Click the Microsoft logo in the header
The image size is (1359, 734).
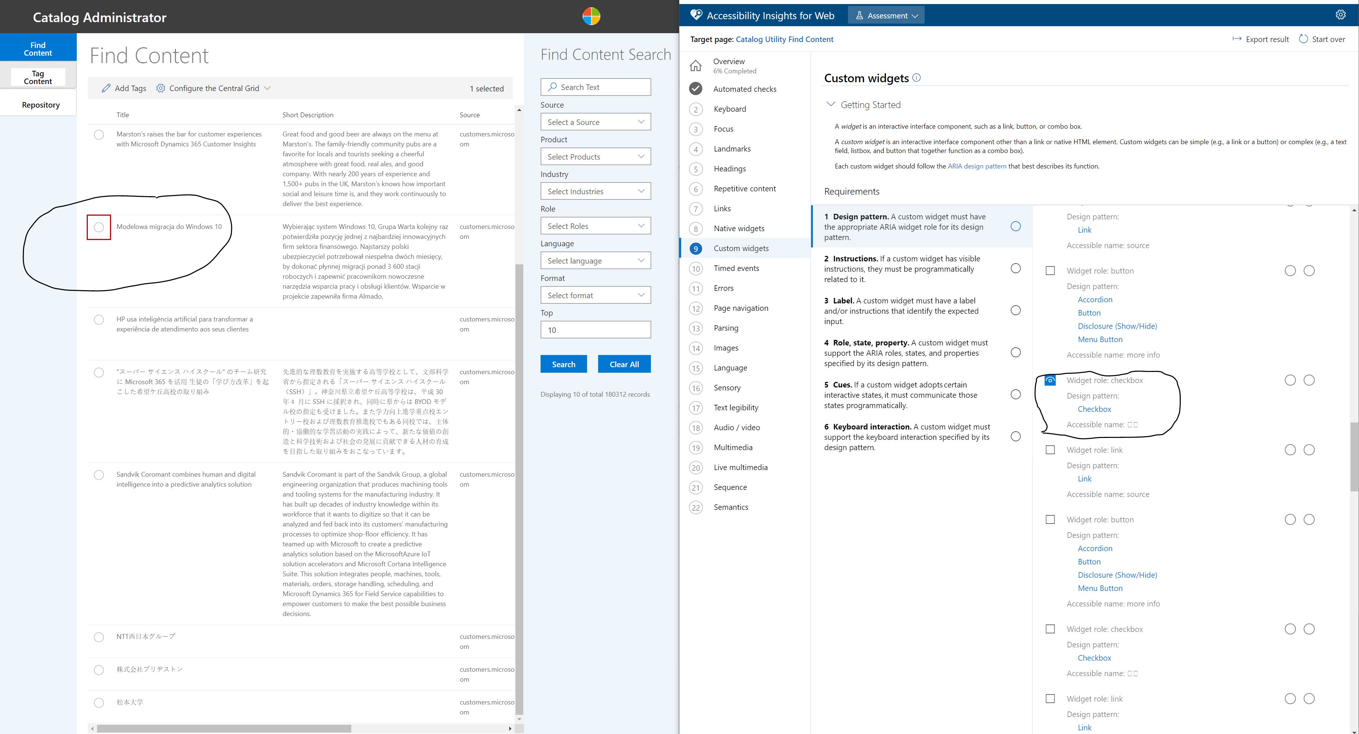point(591,16)
